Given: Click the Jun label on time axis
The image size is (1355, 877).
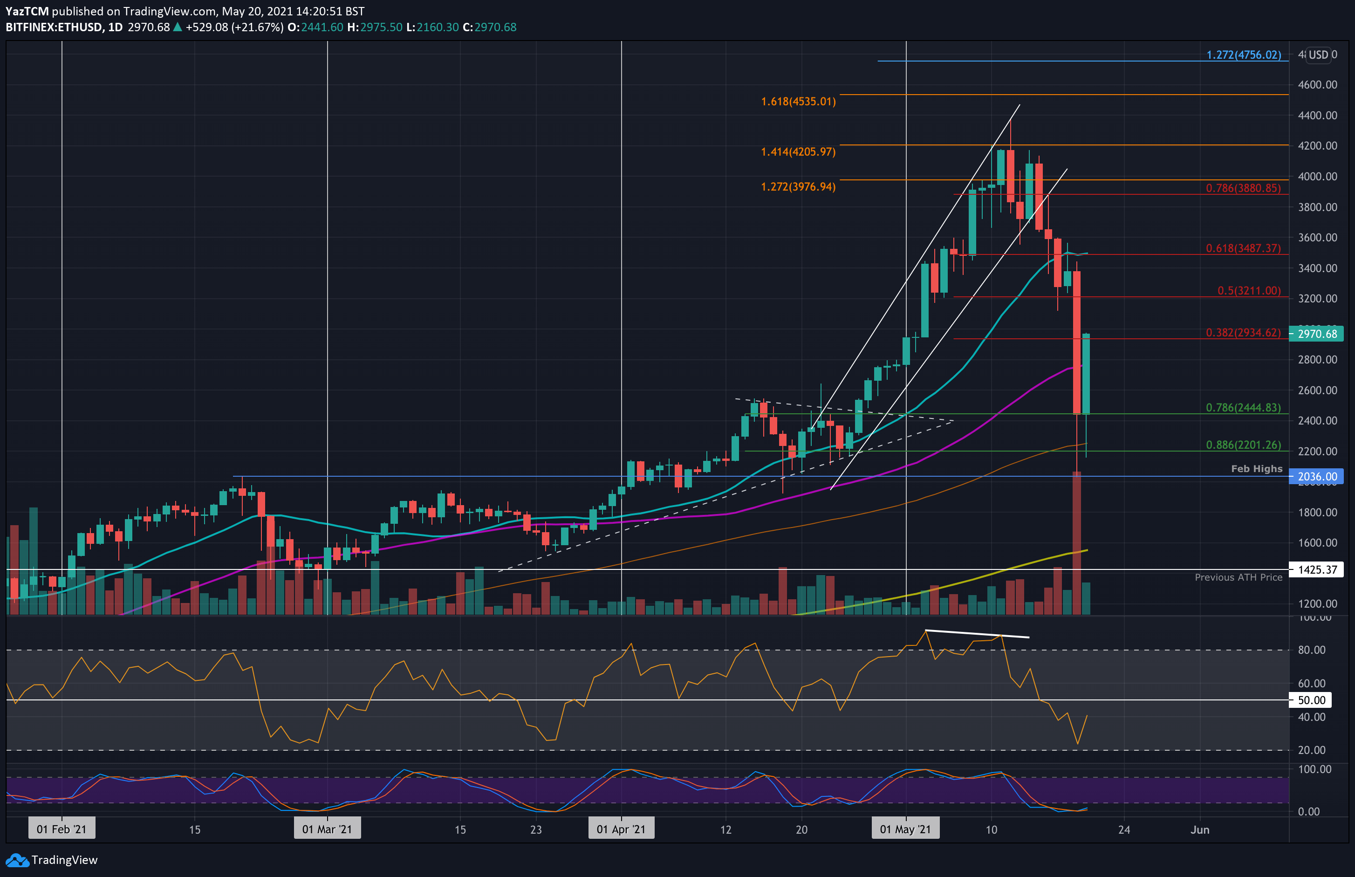Looking at the screenshot, I should tap(1199, 830).
